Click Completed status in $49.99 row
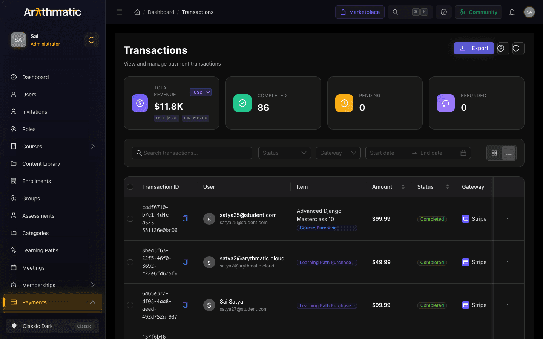Viewport: 543px width, 339px height. pos(432,263)
